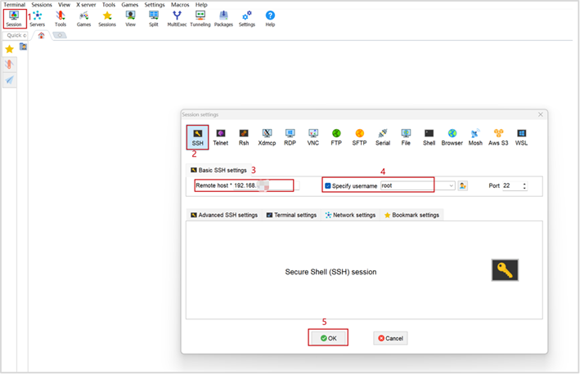This screenshot has width=580, height=374.
Task: Open the Advanced SSH settings tab
Action: point(224,215)
